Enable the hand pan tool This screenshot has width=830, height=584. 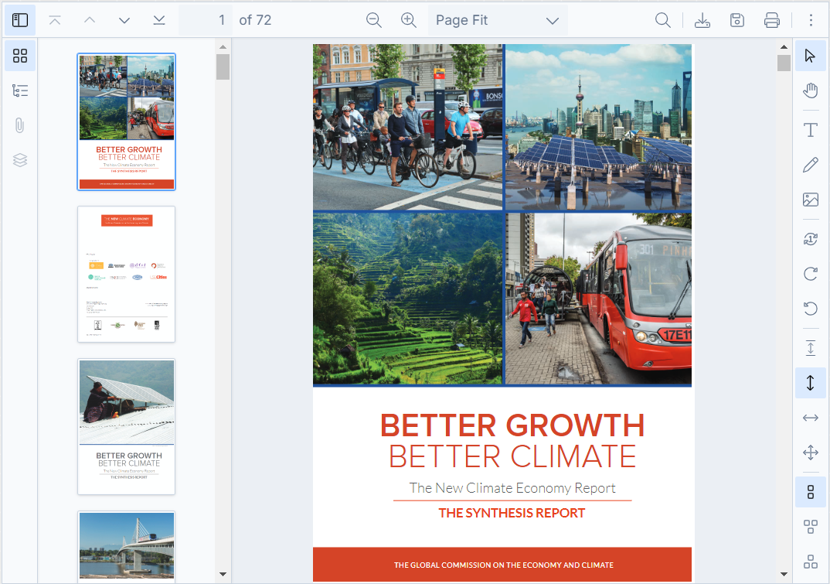pos(810,91)
